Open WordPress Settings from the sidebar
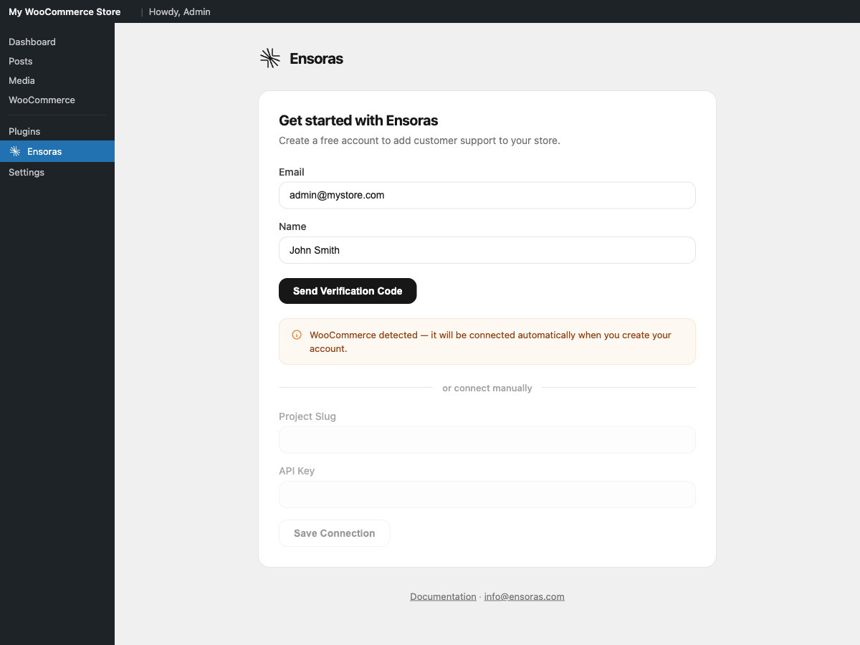This screenshot has width=860, height=645. [27, 172]
